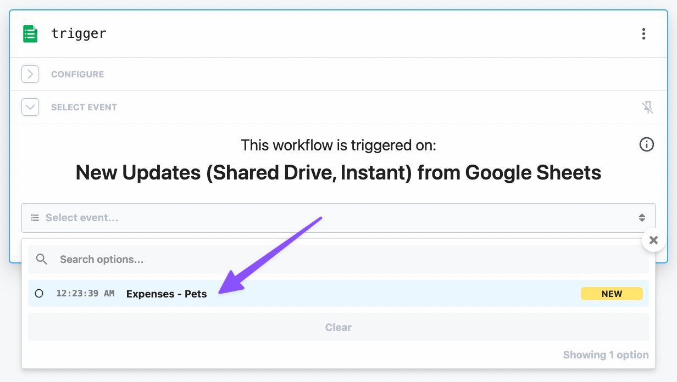
Task: Open the three-dot more options menu
Action: (x=643, y=34)
